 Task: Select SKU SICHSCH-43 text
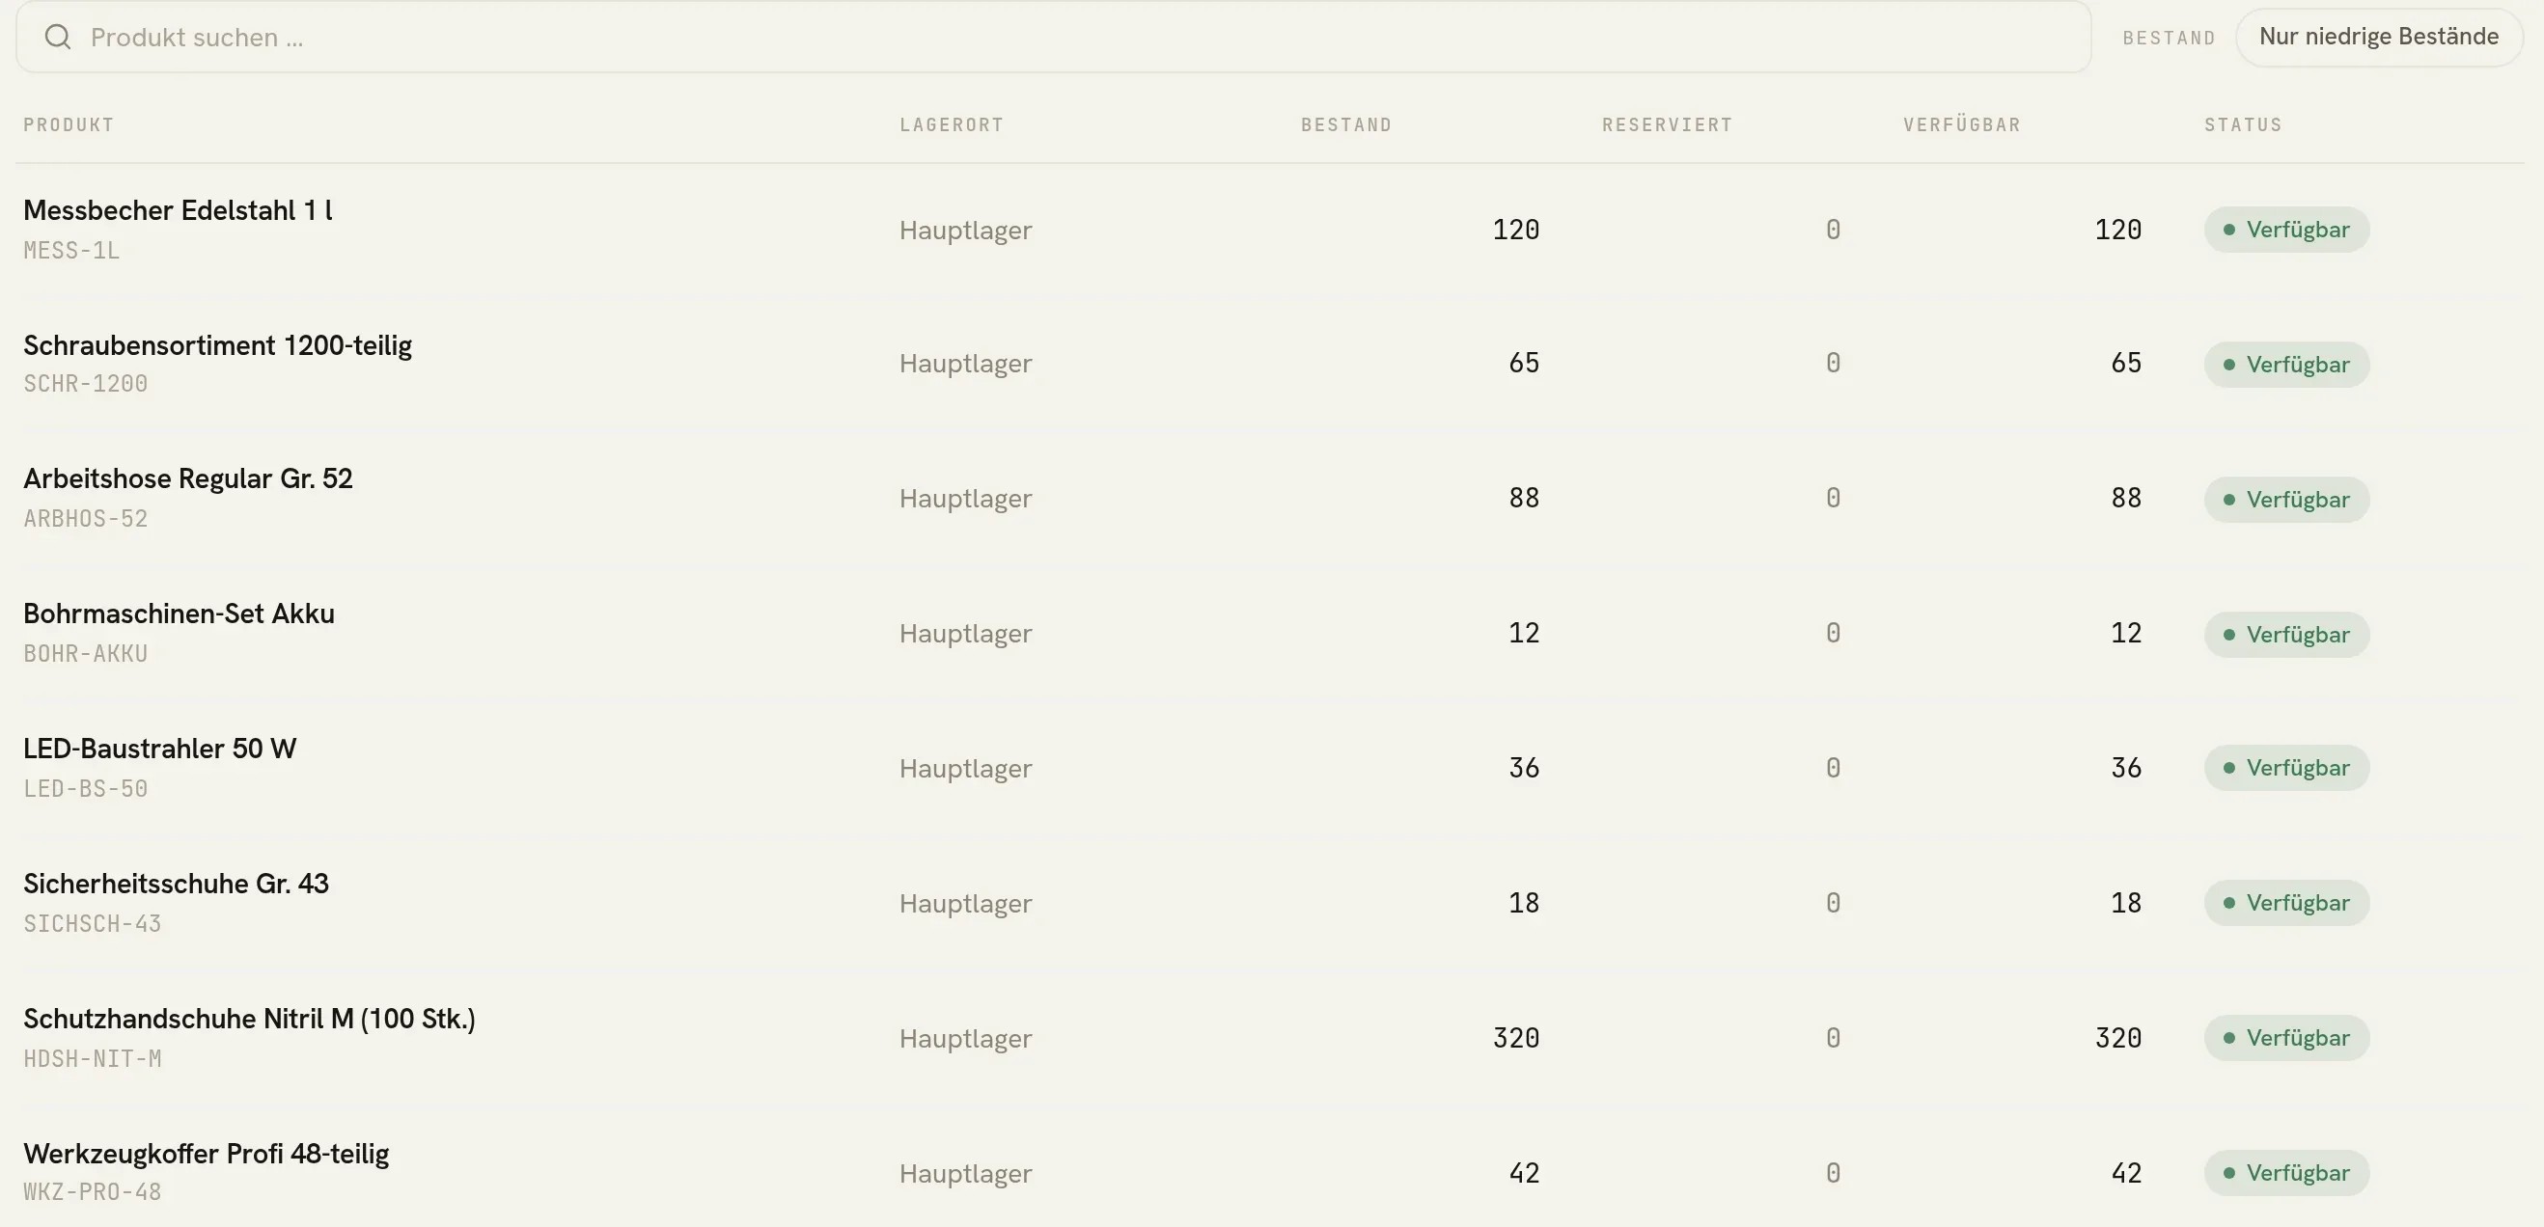click(93, 925)
